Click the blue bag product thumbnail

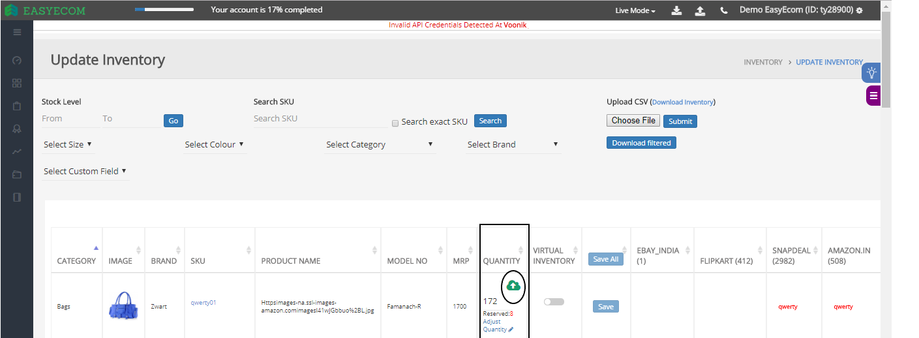tap(124, 306)
